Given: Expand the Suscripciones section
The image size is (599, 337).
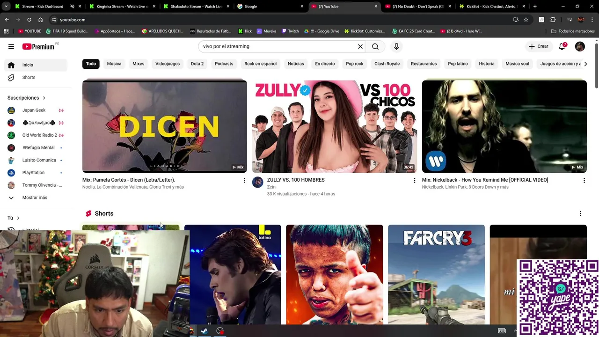Looking at the screenshot, I should click(27, 98).
